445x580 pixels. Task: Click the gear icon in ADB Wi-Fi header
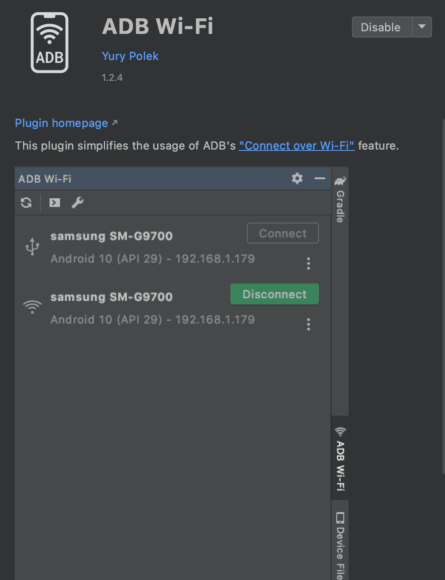pos(297,178)
